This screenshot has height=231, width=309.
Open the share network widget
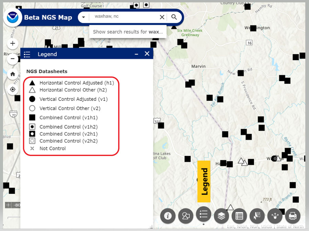[275, 216]
